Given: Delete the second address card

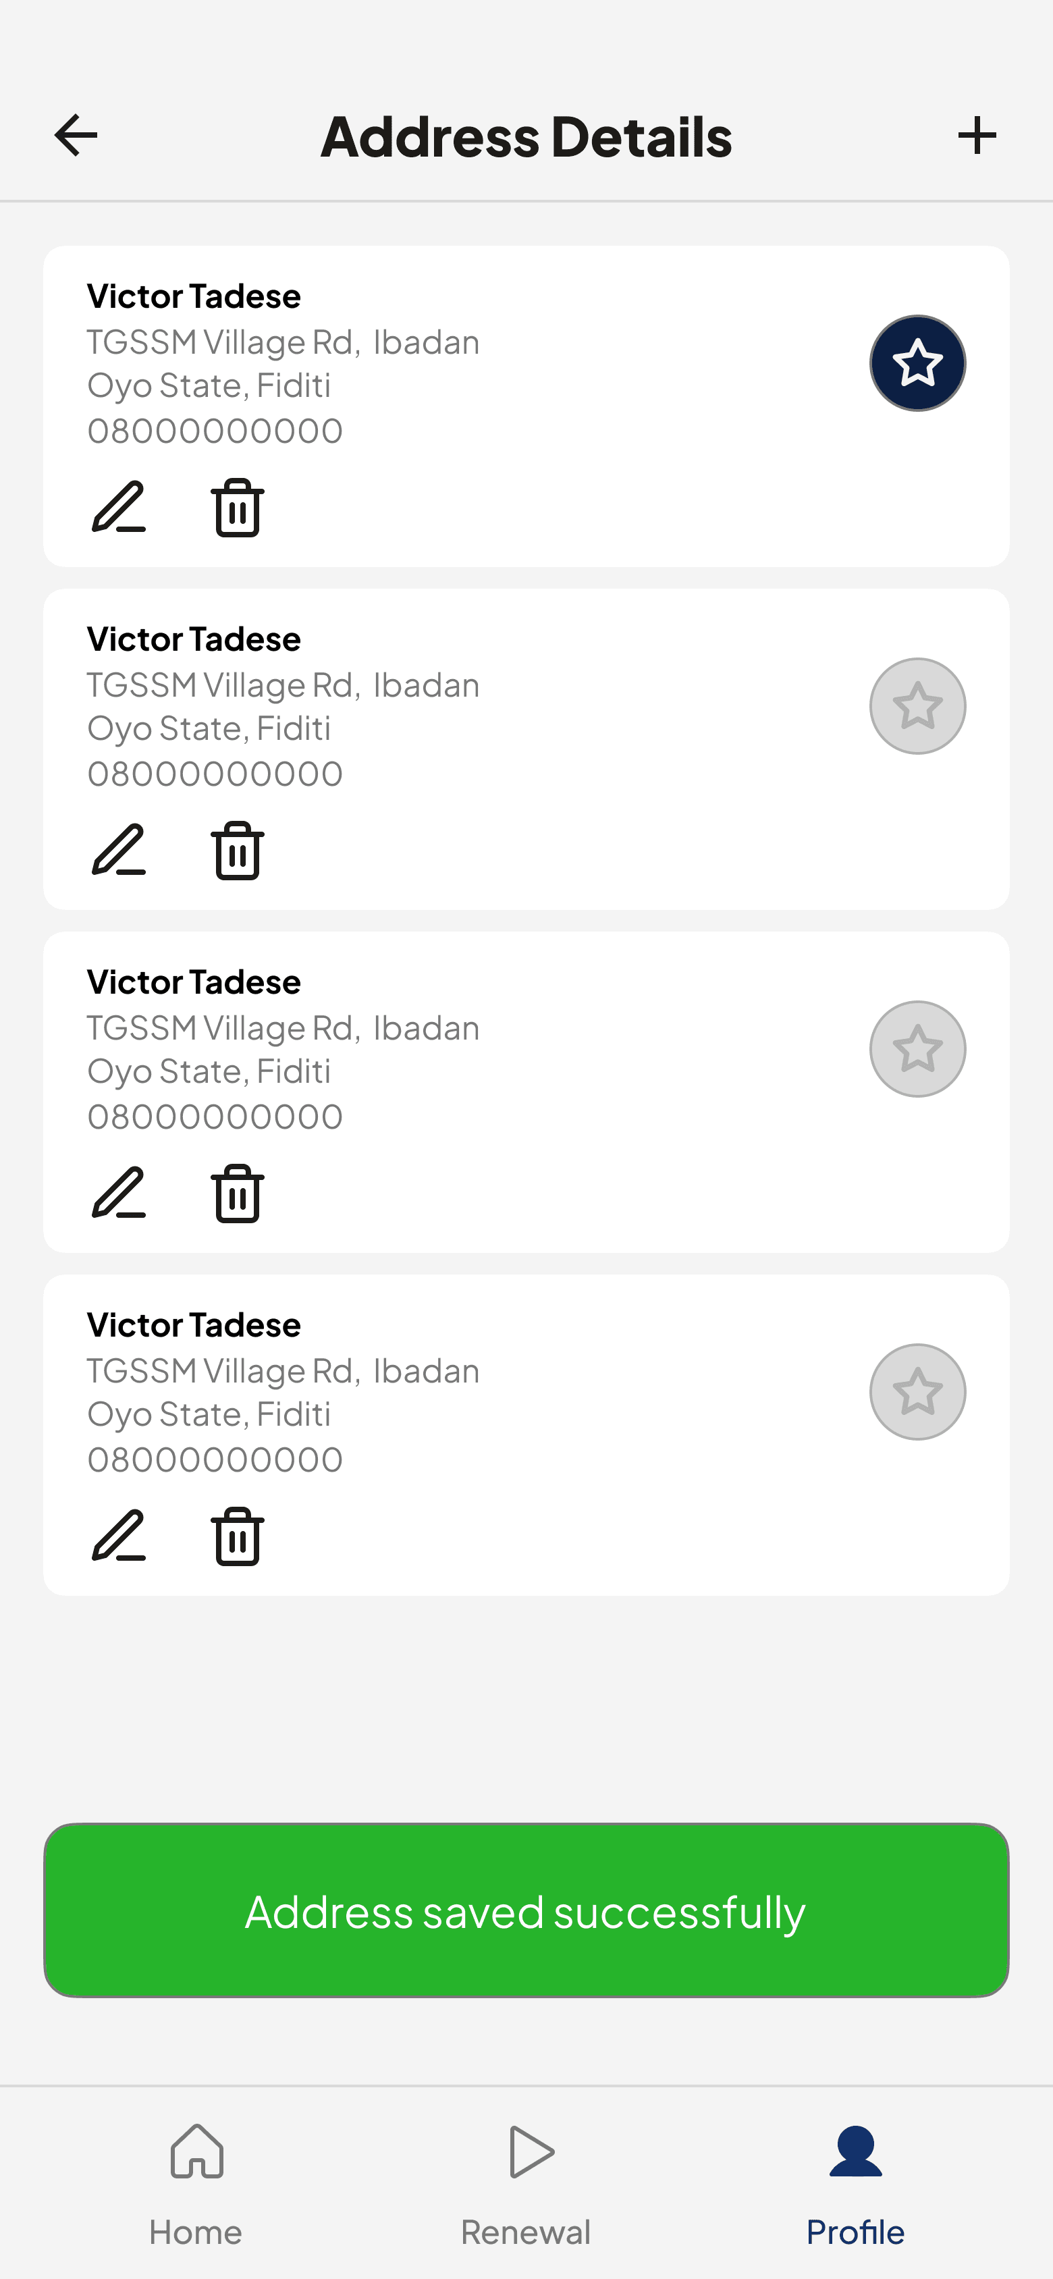Looking at the screenshot, I should 237,850.
